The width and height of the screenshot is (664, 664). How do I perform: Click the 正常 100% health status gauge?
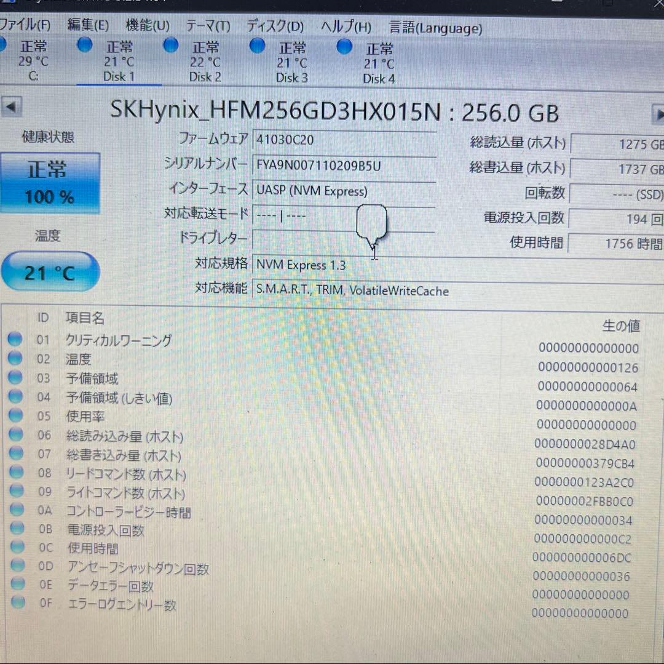pos(49,183)
